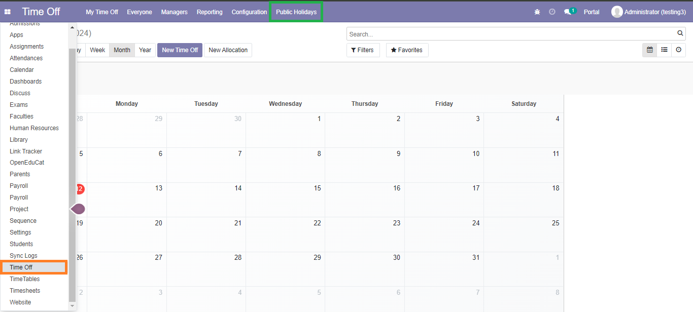The height and width of the screenshot is (312, 693).
Task: Open Human Resources from the apps list
Action: (34, 128)
